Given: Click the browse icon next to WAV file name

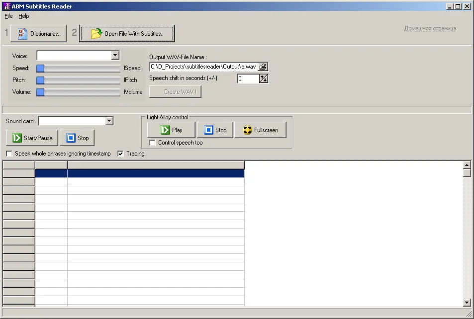Looking at the screenshot, I should pos(264,67).
